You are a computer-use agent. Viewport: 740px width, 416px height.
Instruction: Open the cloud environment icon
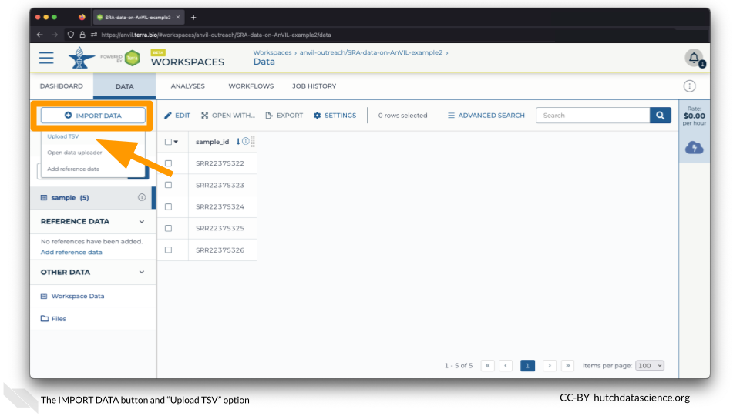pyautogui.click(x=695, y=148)
